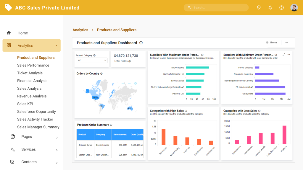The image size is (303, 170).
Task: Open the Product Category dropdown
Action: pyautogui.click(x=91, y=60)
